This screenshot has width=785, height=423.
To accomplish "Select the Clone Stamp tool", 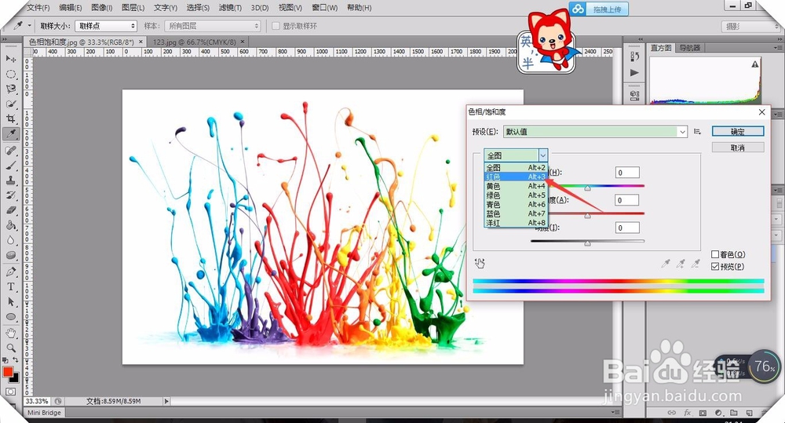I will (x=10, y=181).
